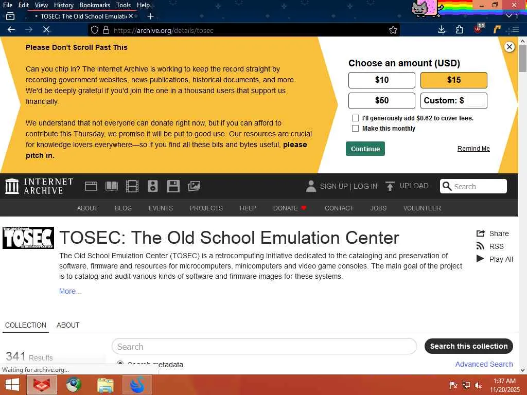527x395 pixels.
Task: Click the TOSEC collection logo thumbnail
Action: [28, 238]
